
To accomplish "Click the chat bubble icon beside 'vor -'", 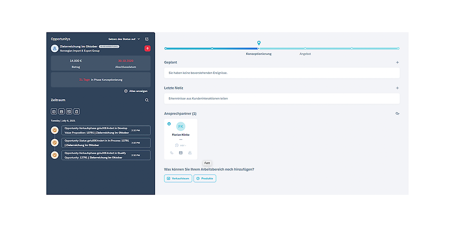I will [176, 145].
